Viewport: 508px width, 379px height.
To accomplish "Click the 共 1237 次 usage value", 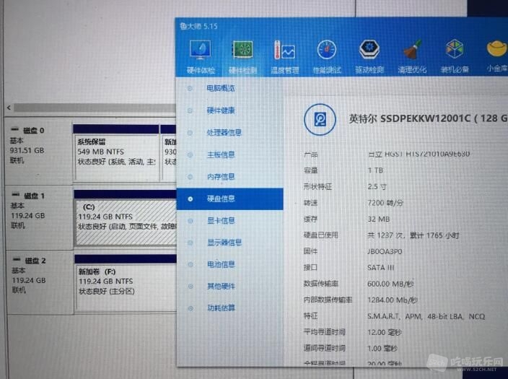I will click(x=413, y=235).
